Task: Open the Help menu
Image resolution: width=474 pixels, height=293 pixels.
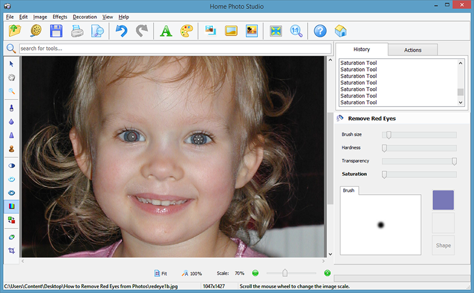Action: click(x=124, y=17)
